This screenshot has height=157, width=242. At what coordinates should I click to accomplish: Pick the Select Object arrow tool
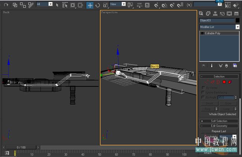point(57,5)
